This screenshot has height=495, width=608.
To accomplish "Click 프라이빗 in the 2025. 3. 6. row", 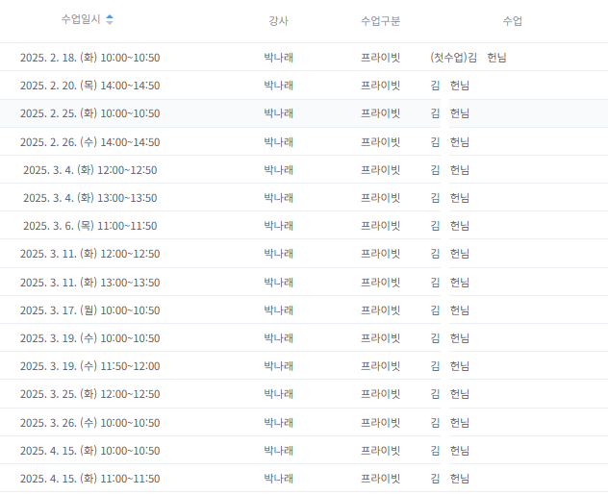I will click(x=380, y=226).
